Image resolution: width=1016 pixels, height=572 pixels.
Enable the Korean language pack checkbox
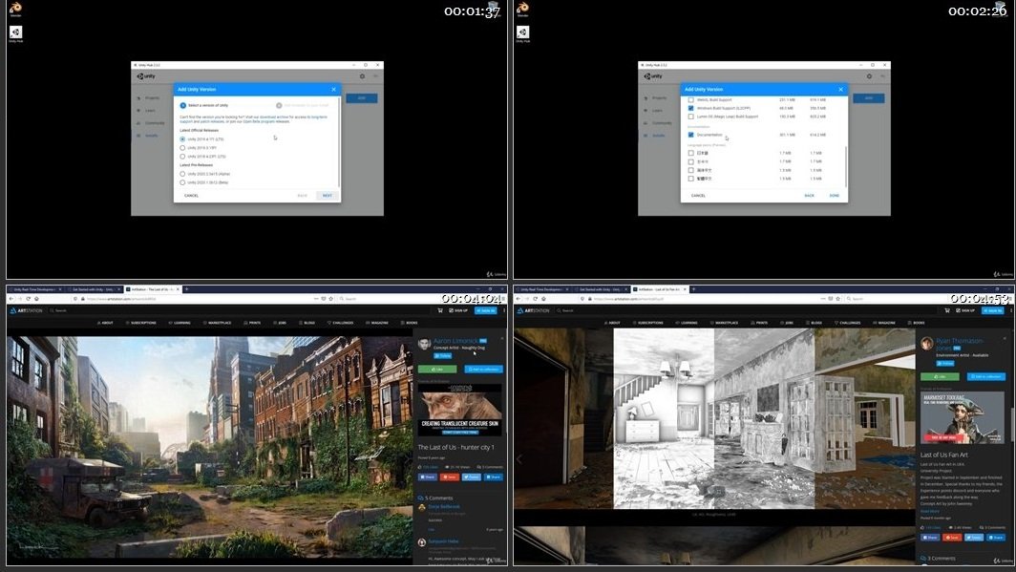[x=690, y=161]
